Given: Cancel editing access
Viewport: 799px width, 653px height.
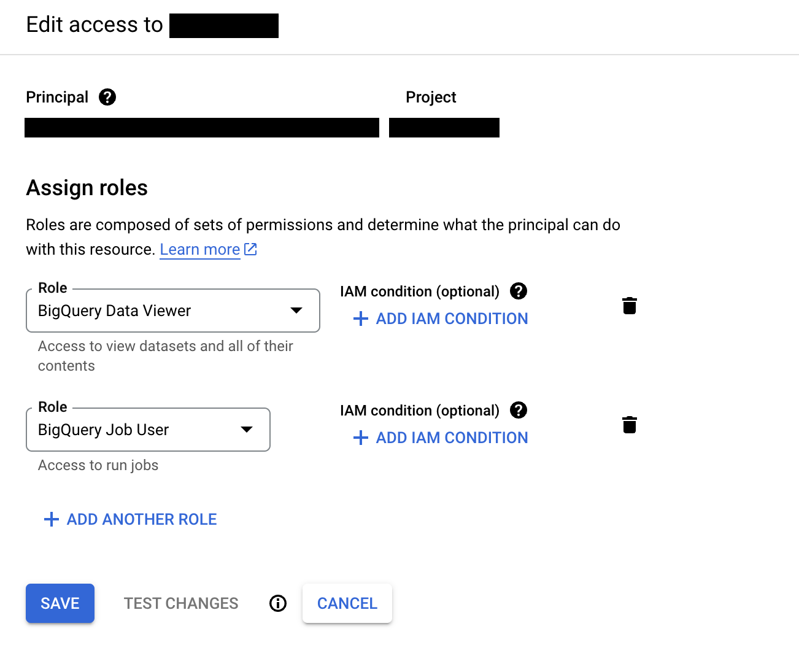Looking at the screenshot, I should click(347, 603).
